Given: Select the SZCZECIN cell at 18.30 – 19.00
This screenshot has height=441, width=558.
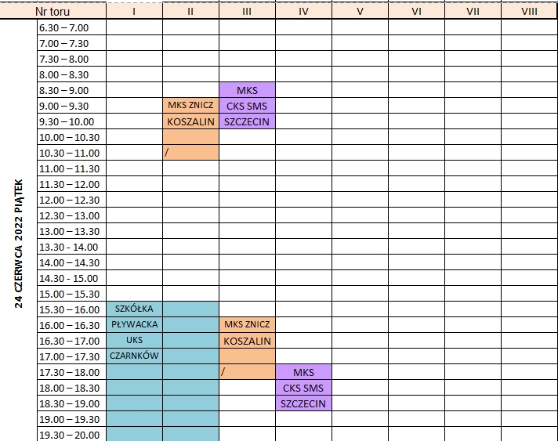Looking at the screenshot, I should (x=303, y=403).
